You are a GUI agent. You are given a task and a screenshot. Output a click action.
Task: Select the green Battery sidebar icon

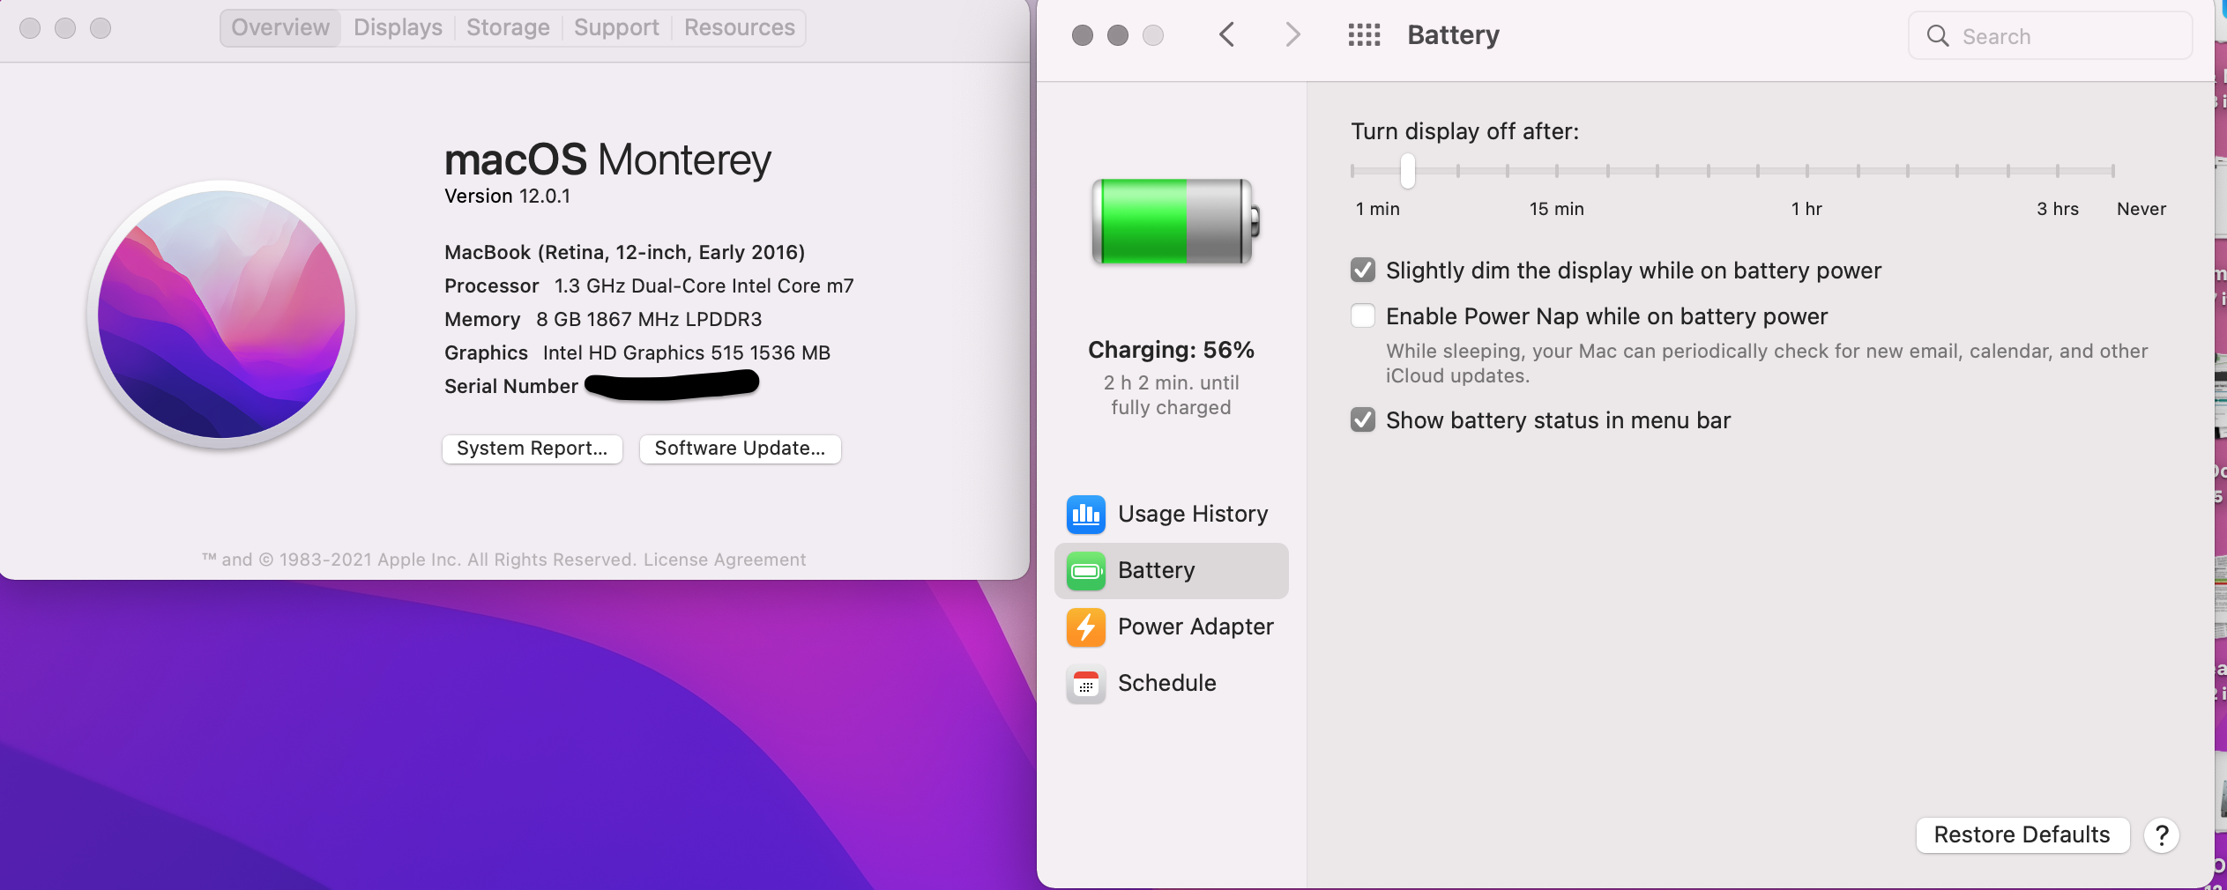pos(1085,571)
